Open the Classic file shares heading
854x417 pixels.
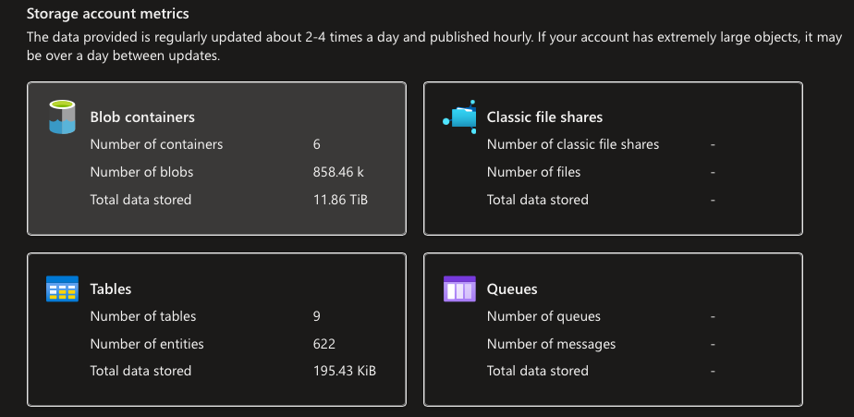tap(544, 117)
